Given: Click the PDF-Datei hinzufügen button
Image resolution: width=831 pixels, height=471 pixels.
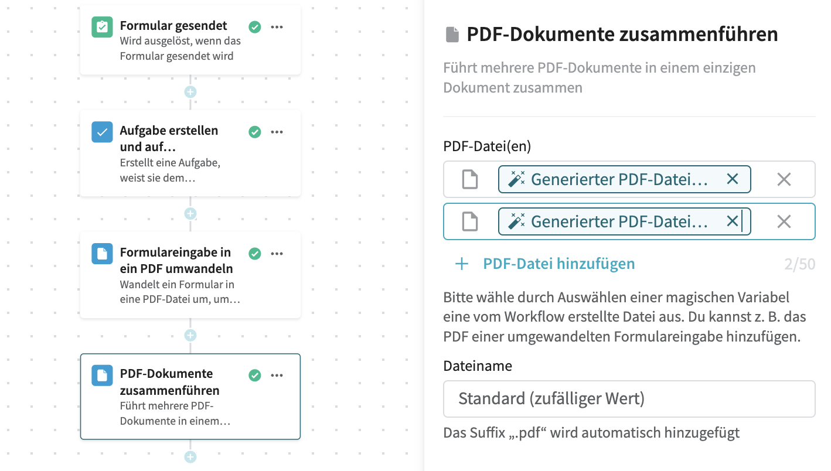Looking at the screenshot, I should click(x=545, y=264).
